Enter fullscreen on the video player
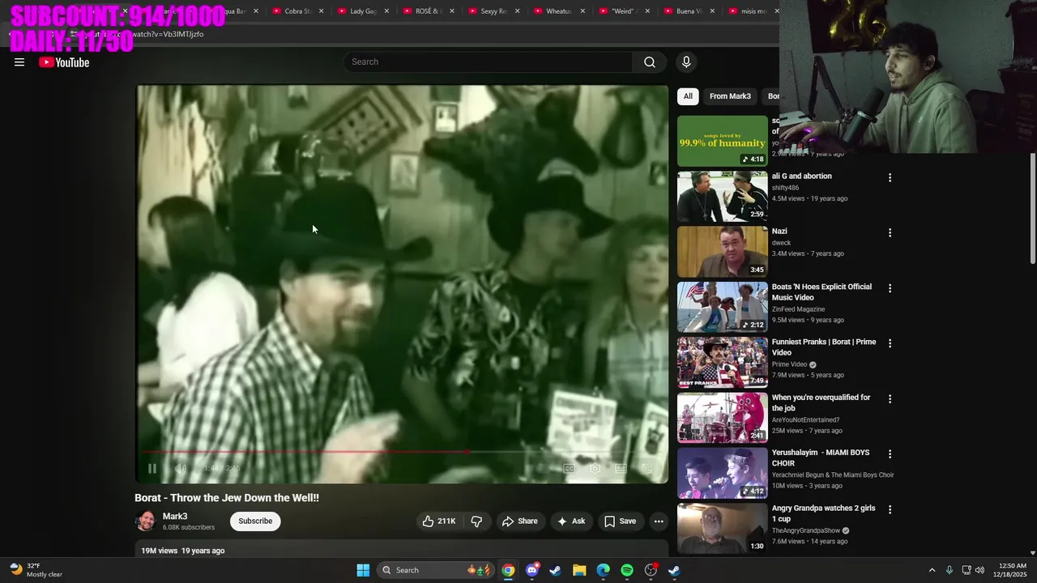Image resolution: width=1037 pixels, height=583 pixels. (x=647, y=468)
